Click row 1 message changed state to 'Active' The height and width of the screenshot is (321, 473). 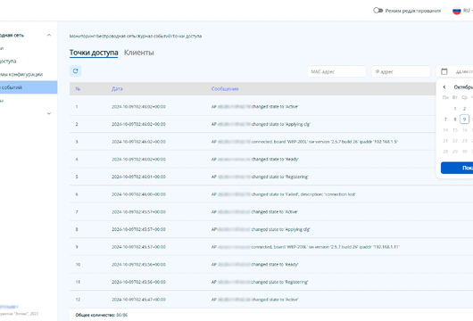[254, 107]
